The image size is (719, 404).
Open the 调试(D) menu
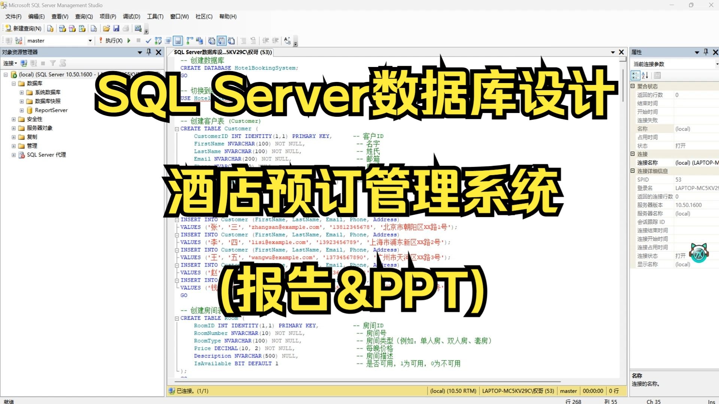pos(131,16)
